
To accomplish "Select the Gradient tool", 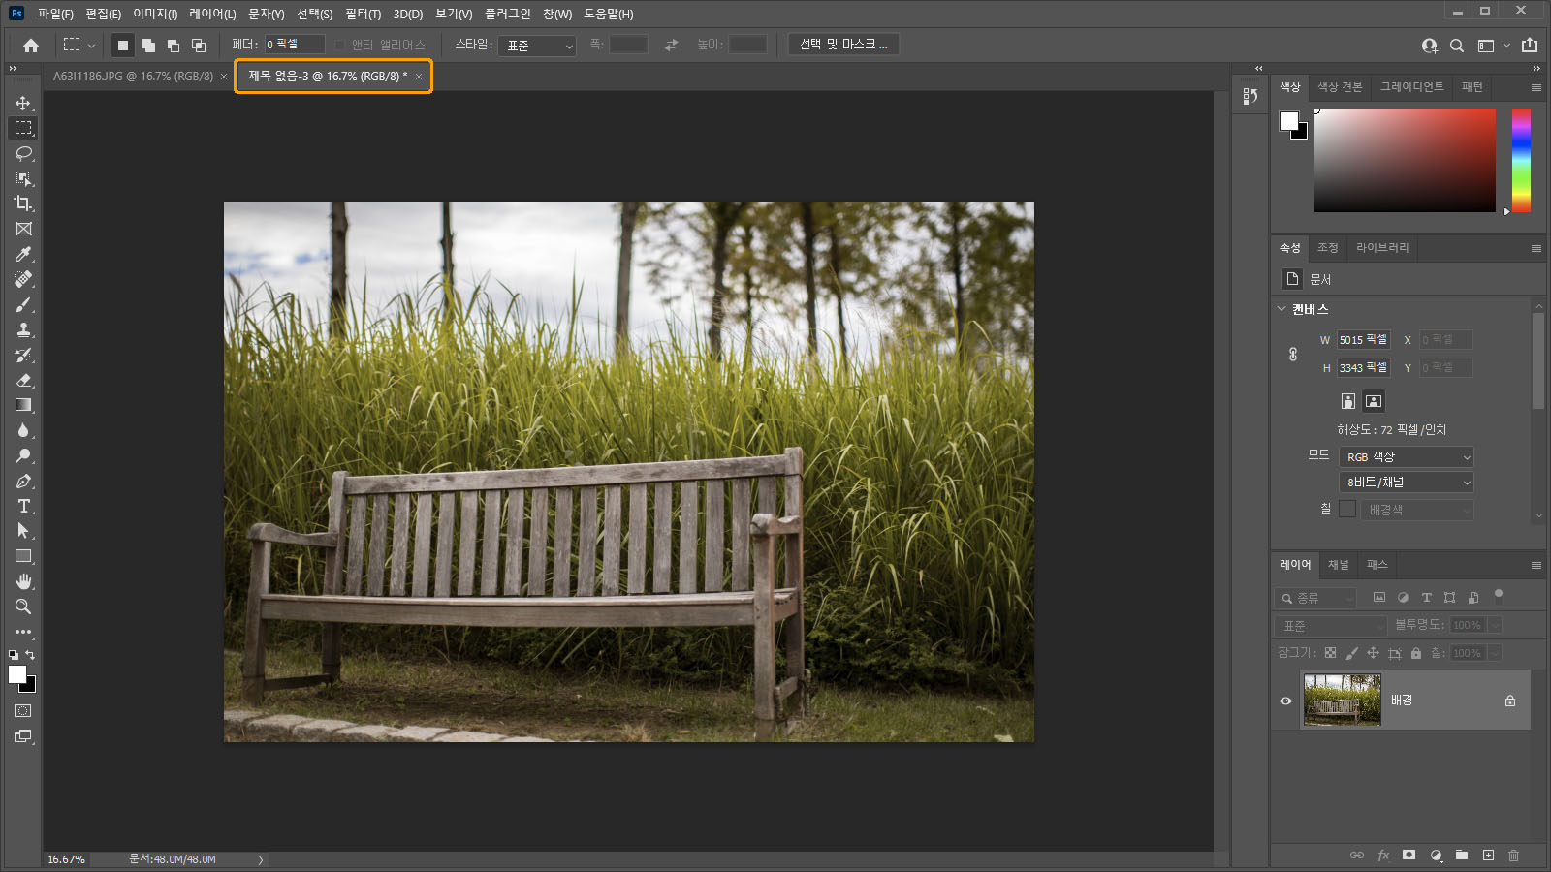I will pyautogui.click(x=23, y=405).
